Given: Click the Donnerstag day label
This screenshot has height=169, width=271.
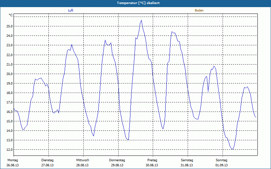Looking at the screenshot, I should (x=117, y=160).
